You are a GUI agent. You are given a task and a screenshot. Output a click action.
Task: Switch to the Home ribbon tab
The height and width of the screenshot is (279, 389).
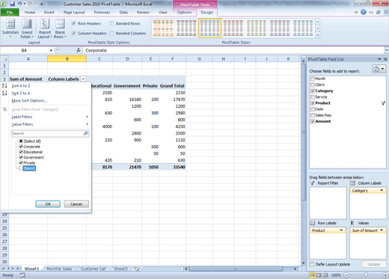point(30,12)
